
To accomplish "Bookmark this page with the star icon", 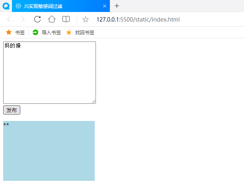I will tap(86, 20).
